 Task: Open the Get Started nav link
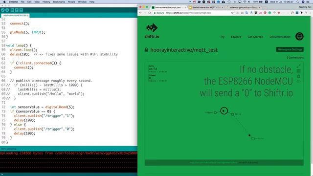pos(255,37)
